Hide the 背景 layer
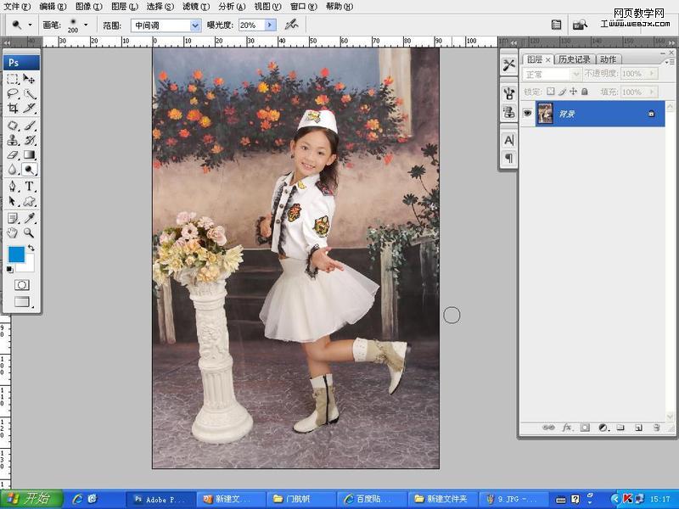679x509 pixels. (x=528, y=113)
